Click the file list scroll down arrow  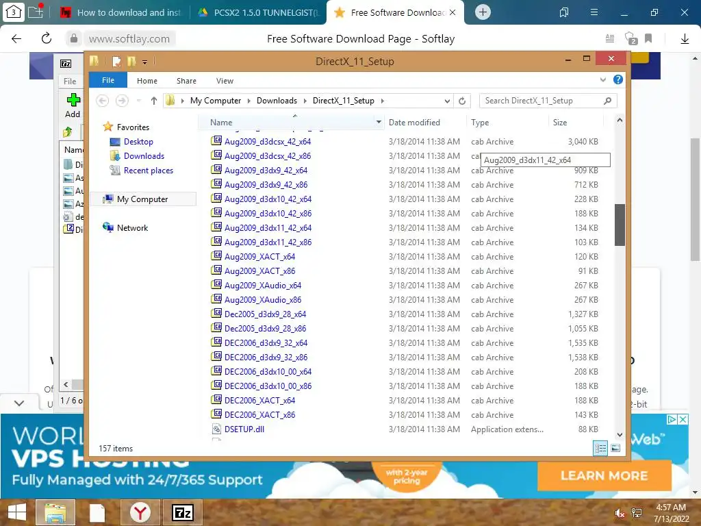pyautogui.click(x=620, y=435)
